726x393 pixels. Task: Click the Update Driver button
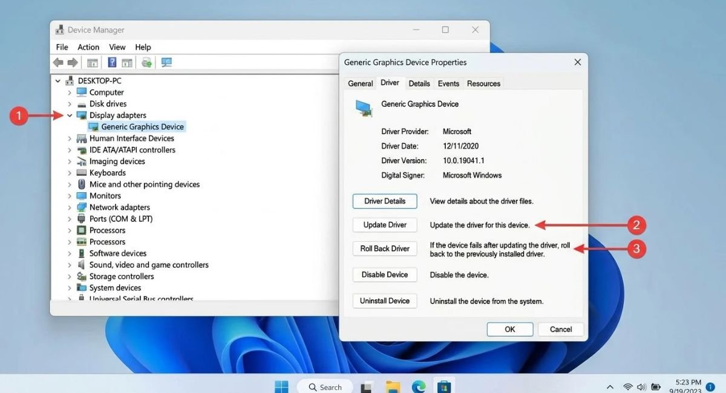point(385,225)
